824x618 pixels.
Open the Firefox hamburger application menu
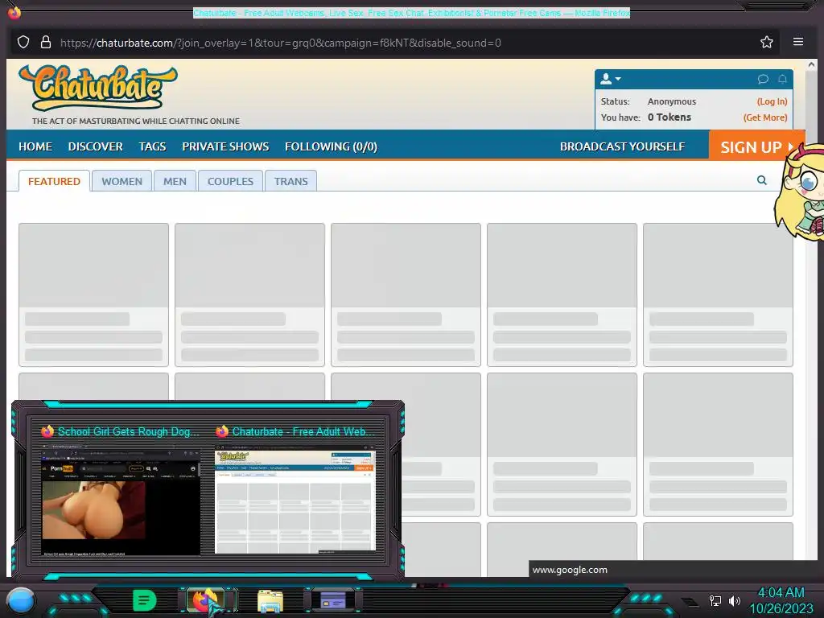tap(797, 42)
